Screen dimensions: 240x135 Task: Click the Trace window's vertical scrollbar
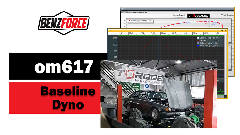pos(226,66)
